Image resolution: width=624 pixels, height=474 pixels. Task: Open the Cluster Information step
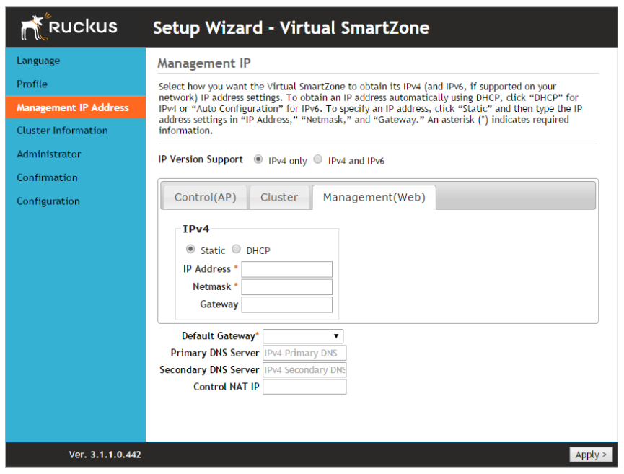click(62, 131)
